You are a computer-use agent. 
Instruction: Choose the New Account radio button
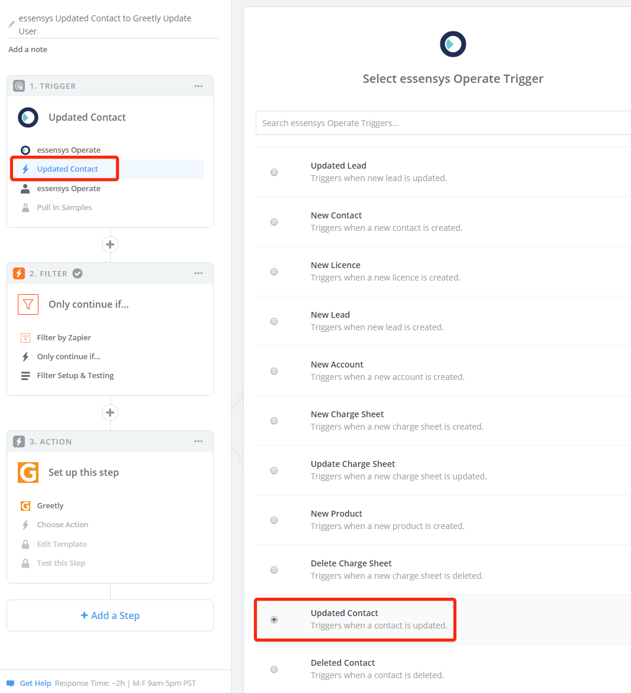tap(274, 371)
